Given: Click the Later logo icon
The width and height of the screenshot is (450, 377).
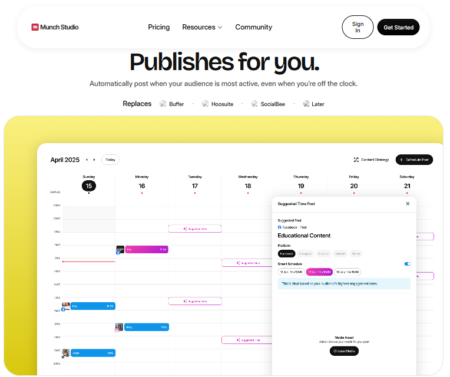Looking at the screenshot, I should tap(306, 104).
